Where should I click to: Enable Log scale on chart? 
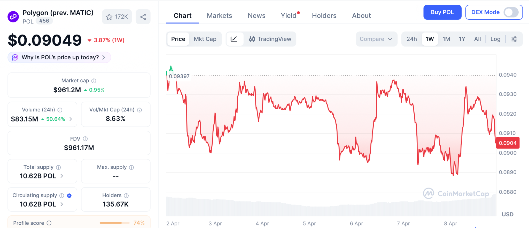tap(495, 39)
